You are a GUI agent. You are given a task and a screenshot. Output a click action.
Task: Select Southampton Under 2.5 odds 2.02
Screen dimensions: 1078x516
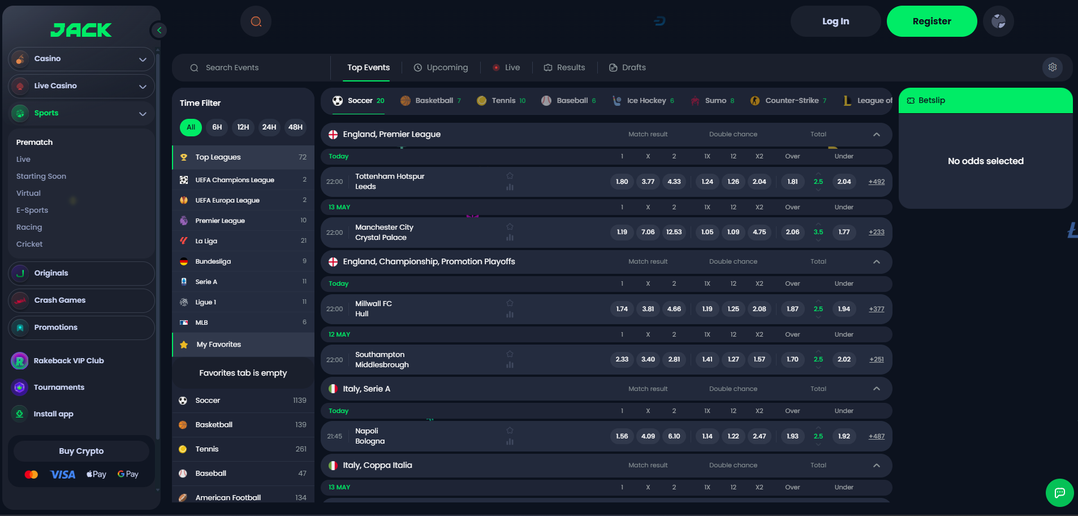[844, 359]
